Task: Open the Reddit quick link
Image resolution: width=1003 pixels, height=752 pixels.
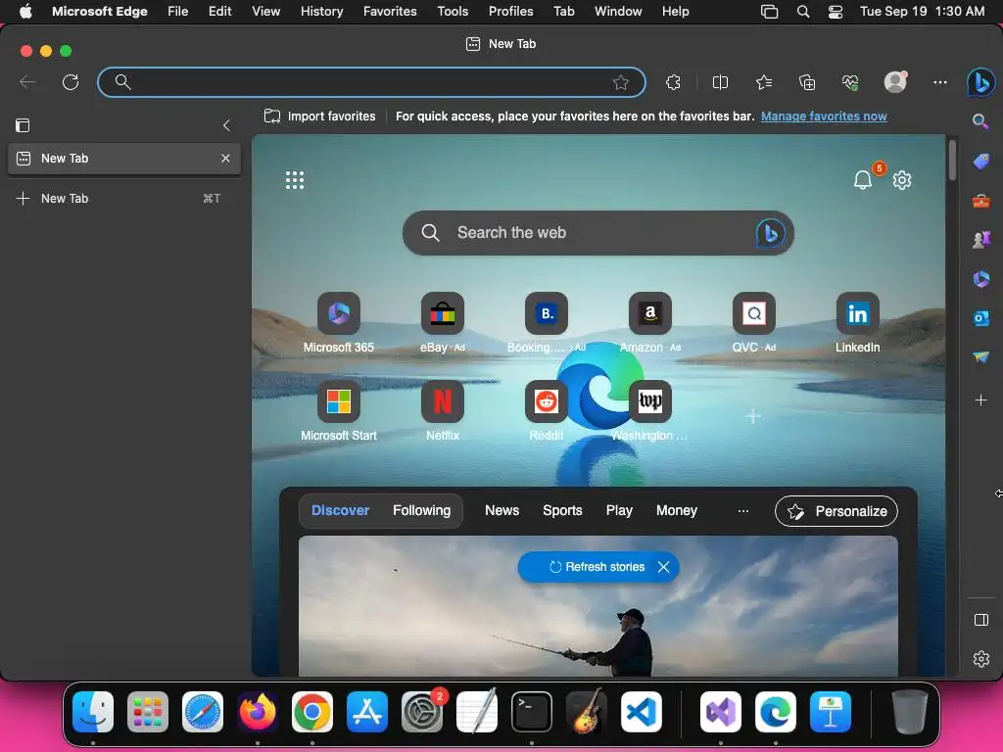Action: 547,411
